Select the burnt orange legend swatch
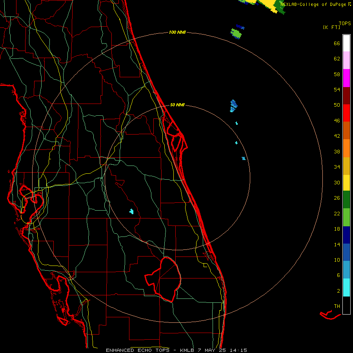The image size is (353, 353). [346, 131]
